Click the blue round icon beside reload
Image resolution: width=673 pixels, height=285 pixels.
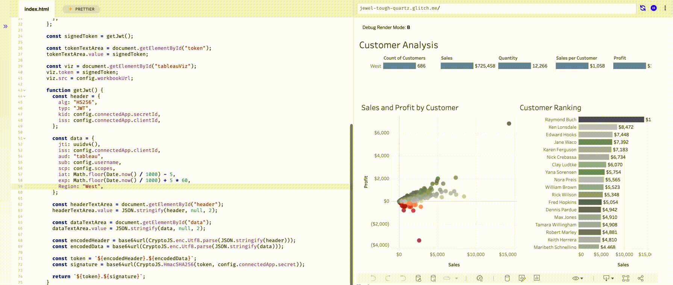(x=654, y=8)
